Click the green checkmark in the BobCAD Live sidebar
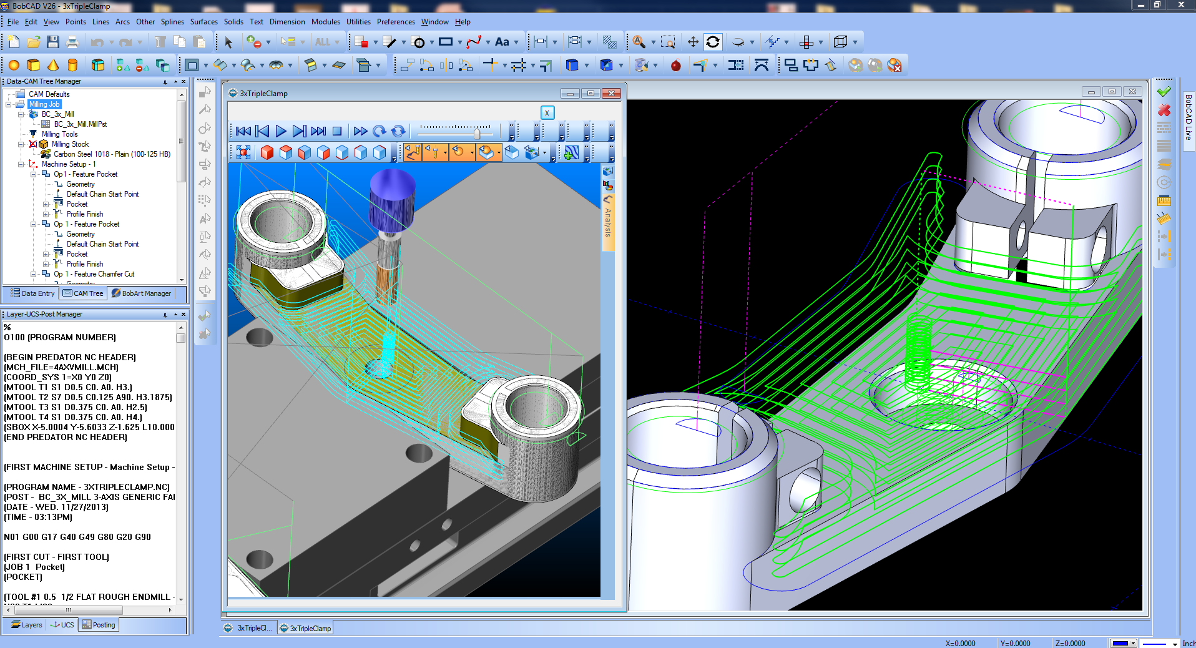The width and height of the screenshot is (1196, 648). (1163, 91)
